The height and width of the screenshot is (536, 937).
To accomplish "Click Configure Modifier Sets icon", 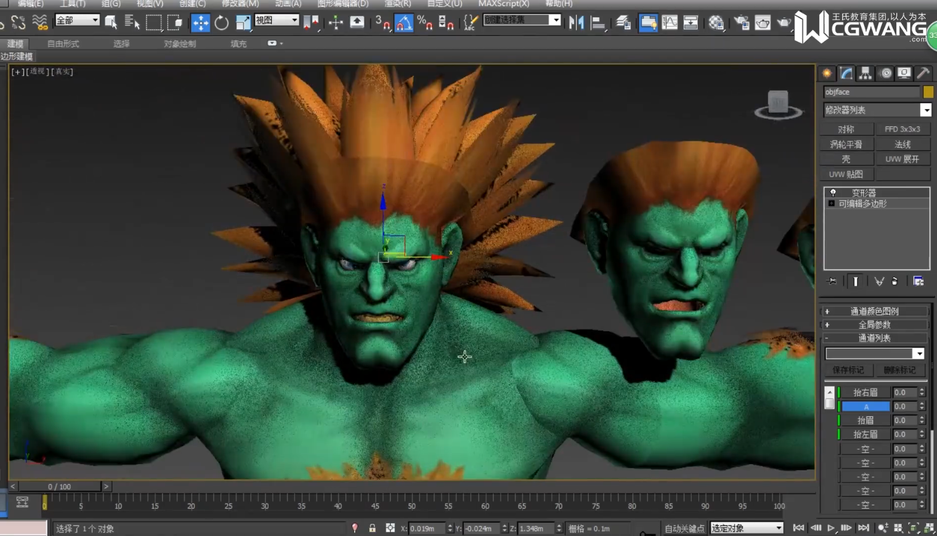I will pos(918,281).
